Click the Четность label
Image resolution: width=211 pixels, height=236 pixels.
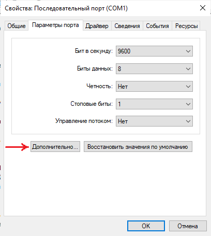pyautogui.click(x=99, y=86)
